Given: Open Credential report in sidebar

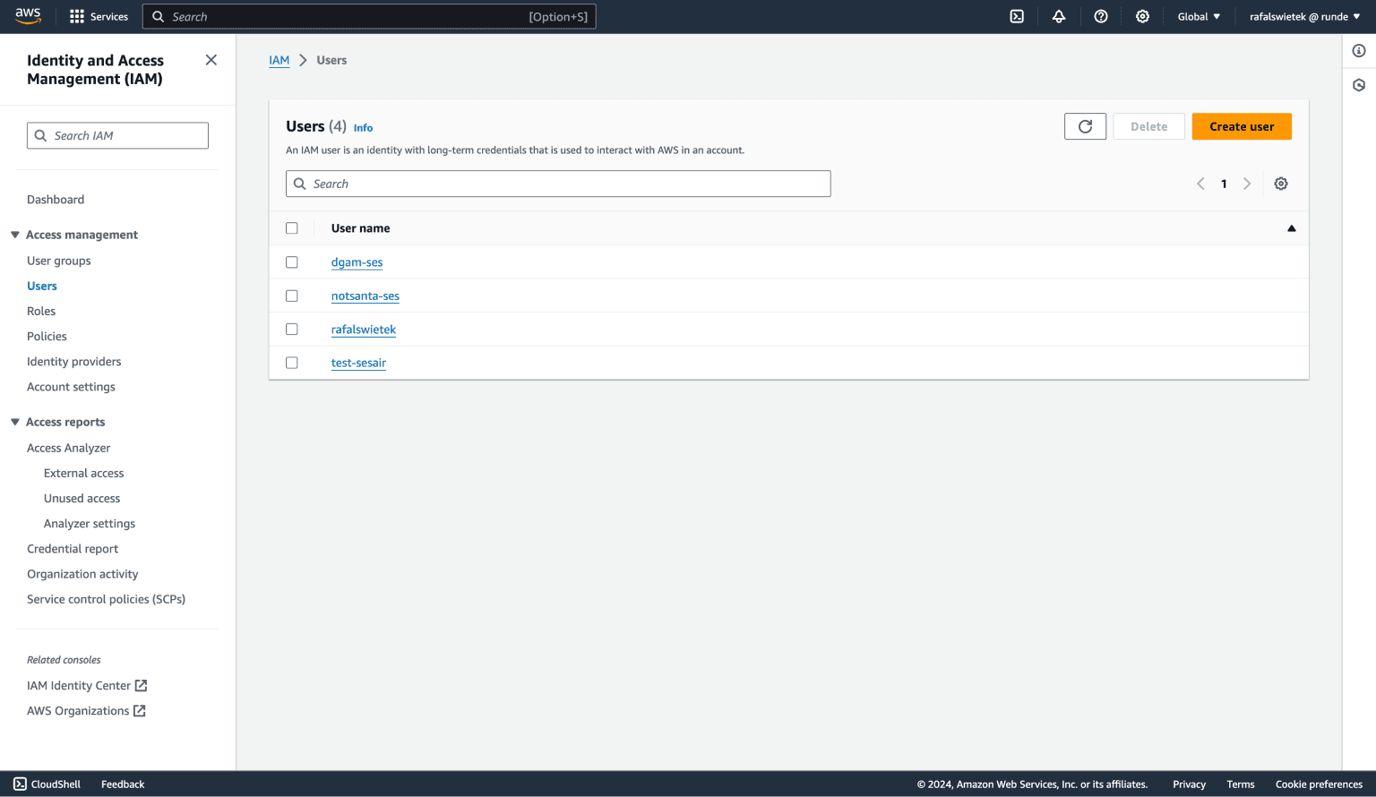Looking at the screenshot, I should point(73,548).
